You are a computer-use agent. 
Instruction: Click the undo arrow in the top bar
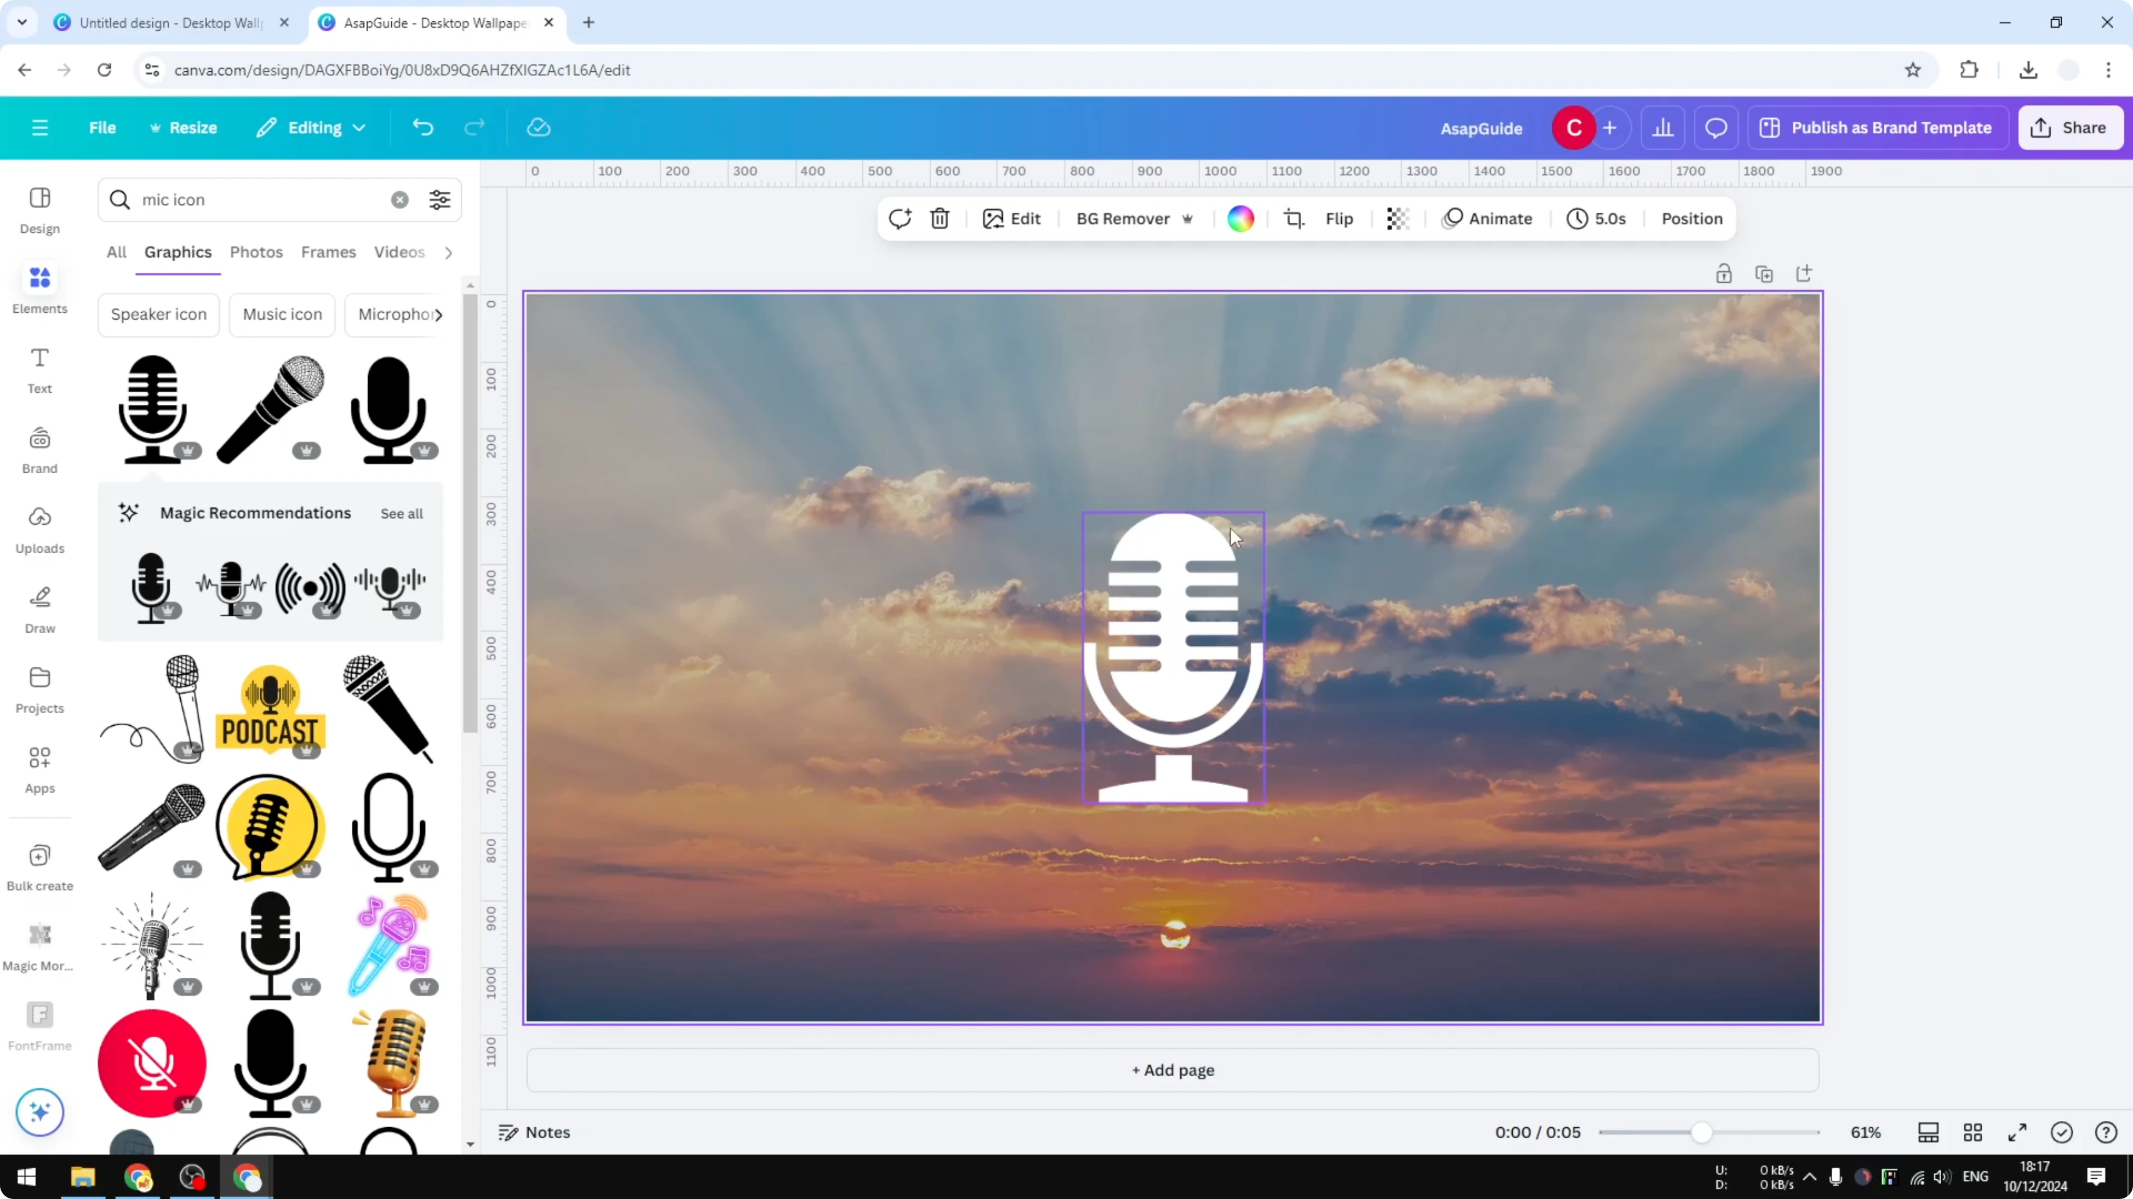click(x=423, y=127)
